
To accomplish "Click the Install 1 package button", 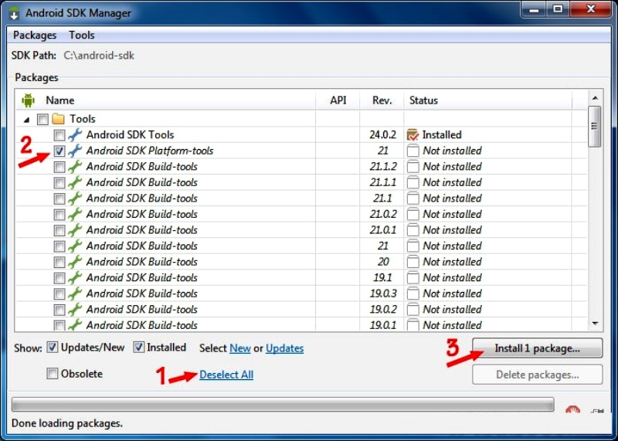I will 537,348.
